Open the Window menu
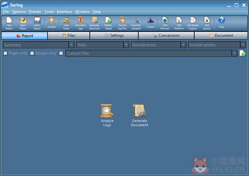 pos(82,12)
